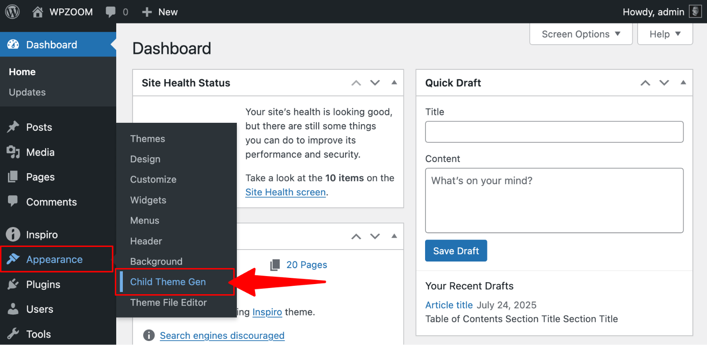Open Theme File Editor submenu item
This screenshot has height=345, width=707.
[x=168, y=303]
